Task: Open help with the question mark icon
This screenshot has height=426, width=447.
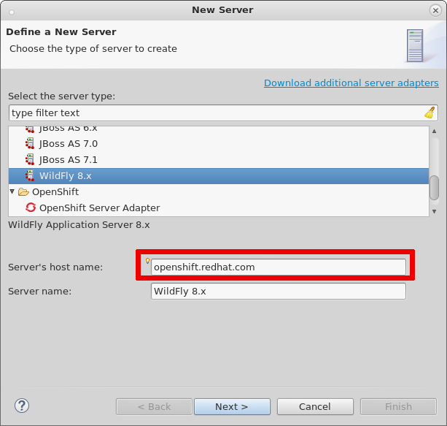Action: (22, 406)
